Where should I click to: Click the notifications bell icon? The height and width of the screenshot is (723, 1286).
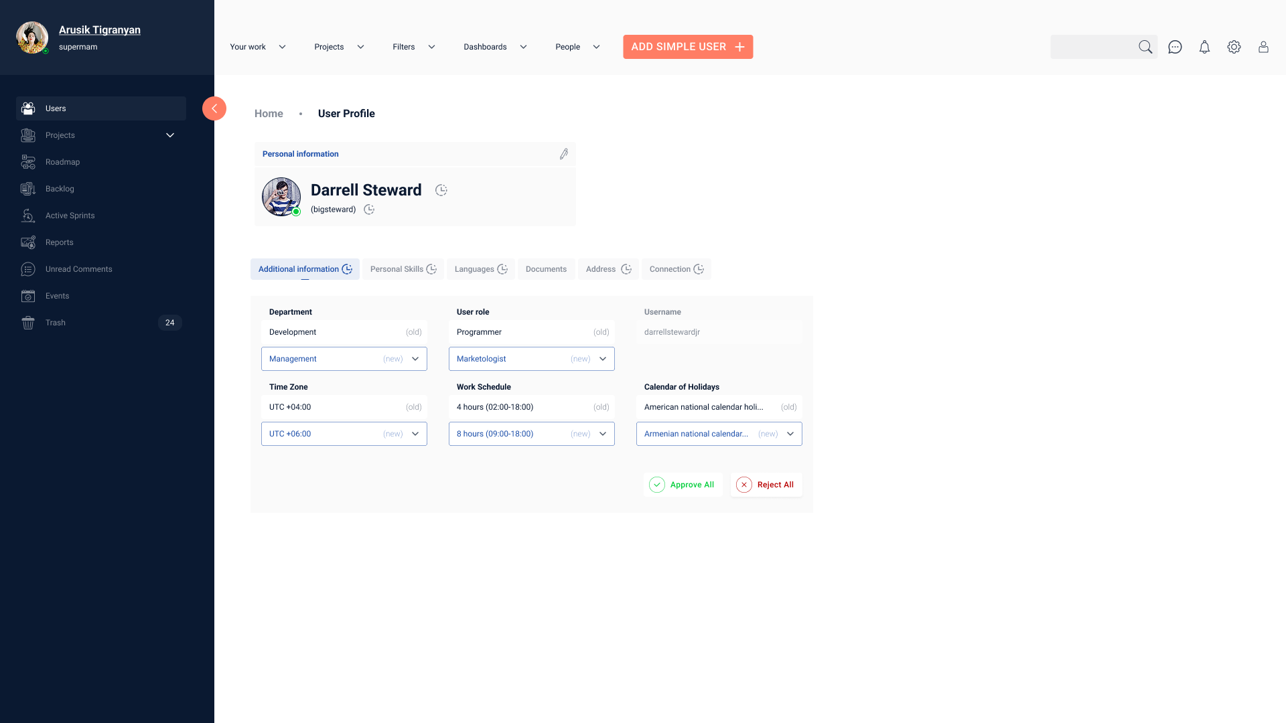point(1204,47)
